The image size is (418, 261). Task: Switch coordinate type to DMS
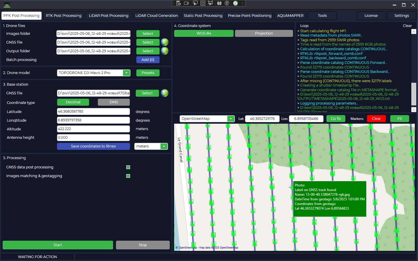tap(114, 102)
